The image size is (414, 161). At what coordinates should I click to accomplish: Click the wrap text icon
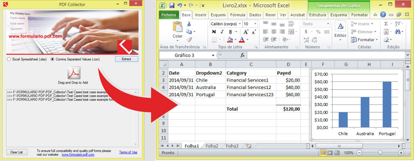pyautogui.click(x=291, y=24)
